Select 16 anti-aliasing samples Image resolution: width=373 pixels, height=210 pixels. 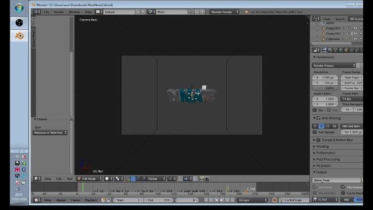pos(335,126)
